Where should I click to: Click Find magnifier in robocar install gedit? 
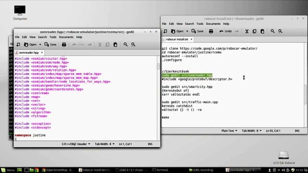coord(273,31)
